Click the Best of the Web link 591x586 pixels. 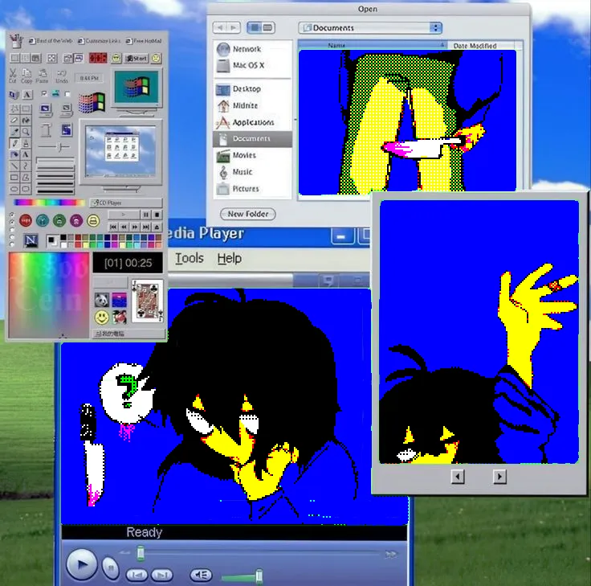tap(51, 41)
